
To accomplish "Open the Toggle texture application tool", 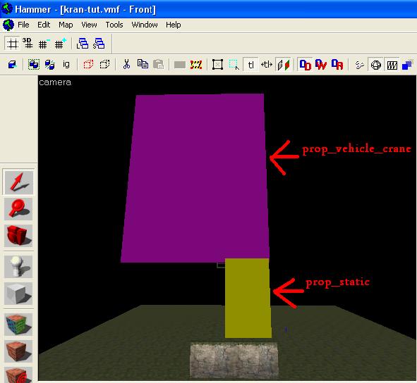I will tap(18, 325).
